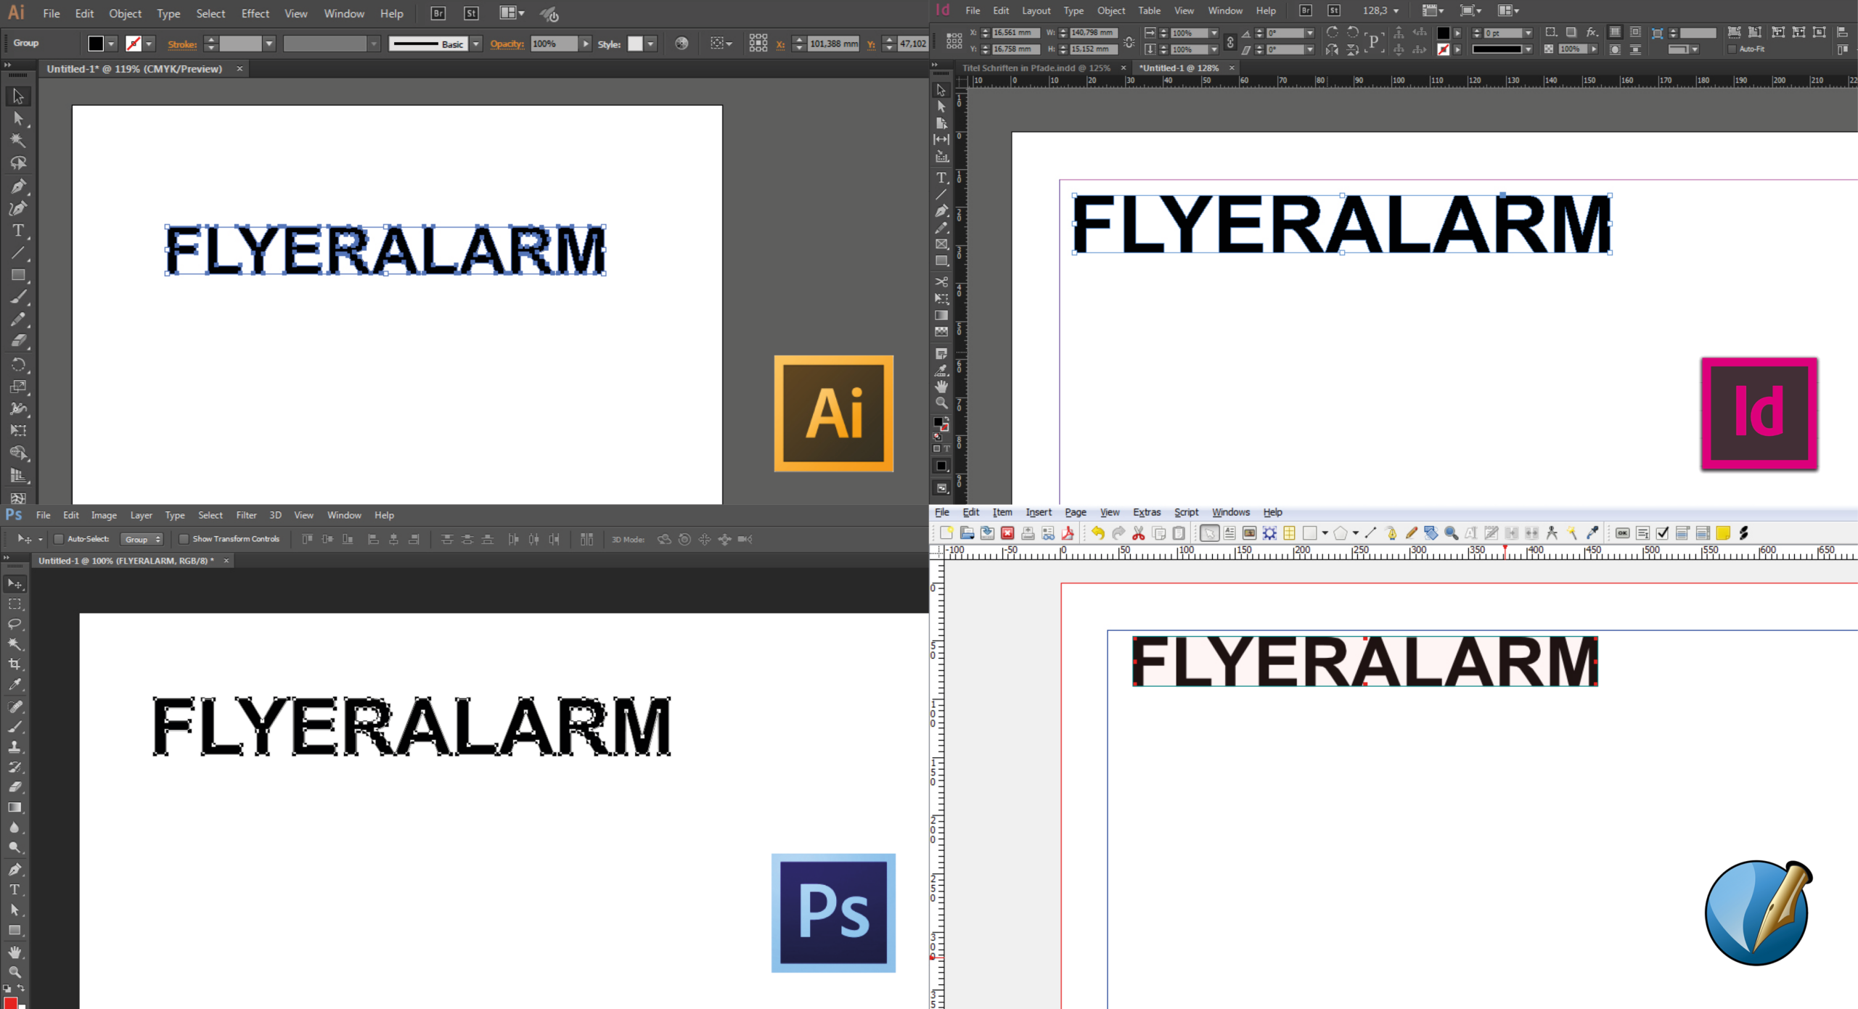This screenshot has width=1858, height=1009.
Task: Open Photoshop's Group auto-select dropdown
Action: click(142, 539)
